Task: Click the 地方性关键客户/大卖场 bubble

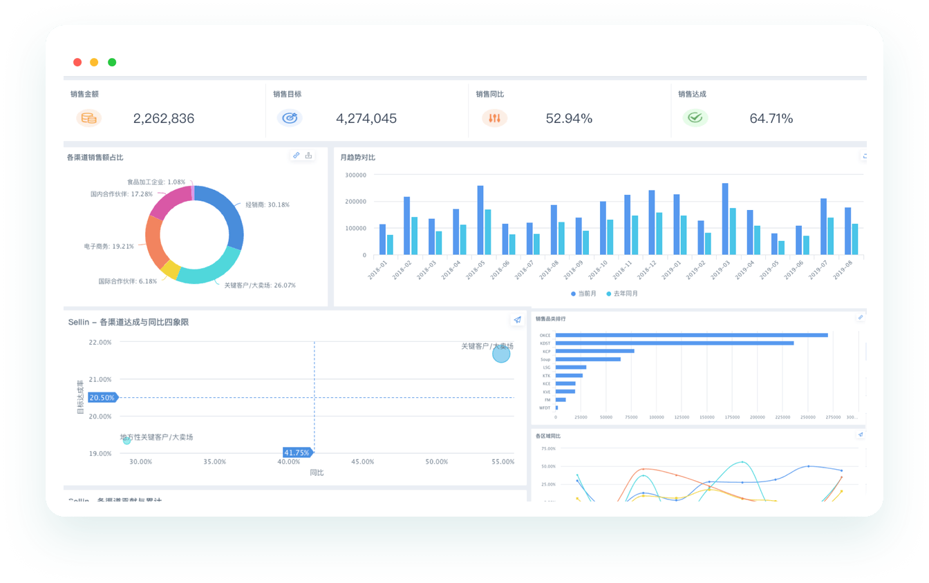Action: coord(126,440)
